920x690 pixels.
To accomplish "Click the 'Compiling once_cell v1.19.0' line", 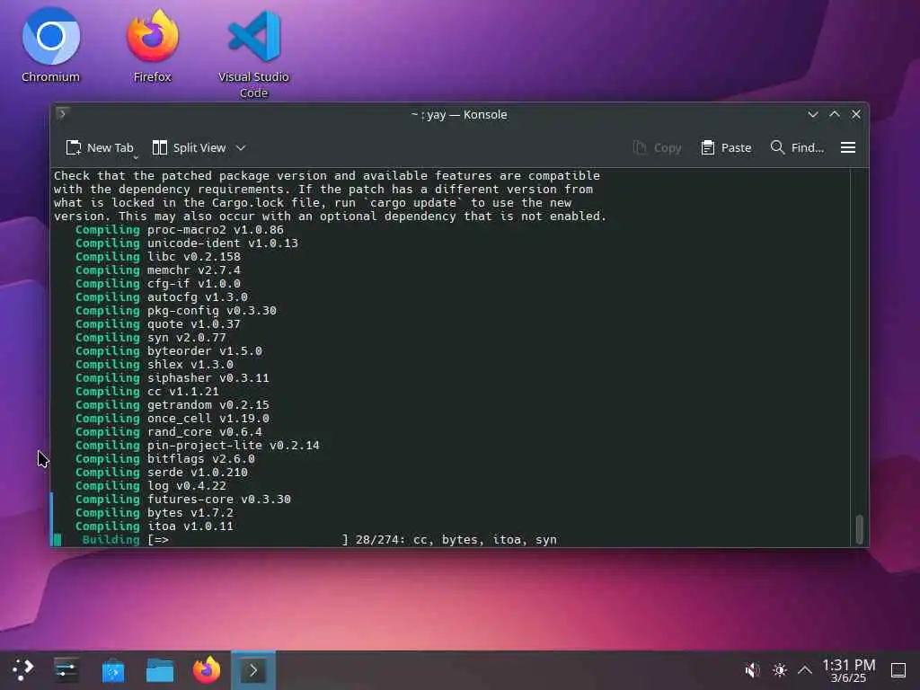I will click(x=172, y=419).
